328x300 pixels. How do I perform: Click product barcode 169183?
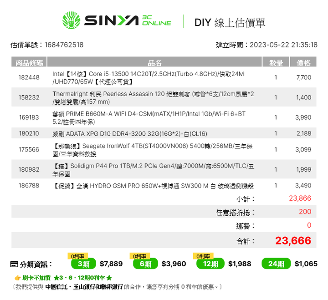tap(29, 117)
